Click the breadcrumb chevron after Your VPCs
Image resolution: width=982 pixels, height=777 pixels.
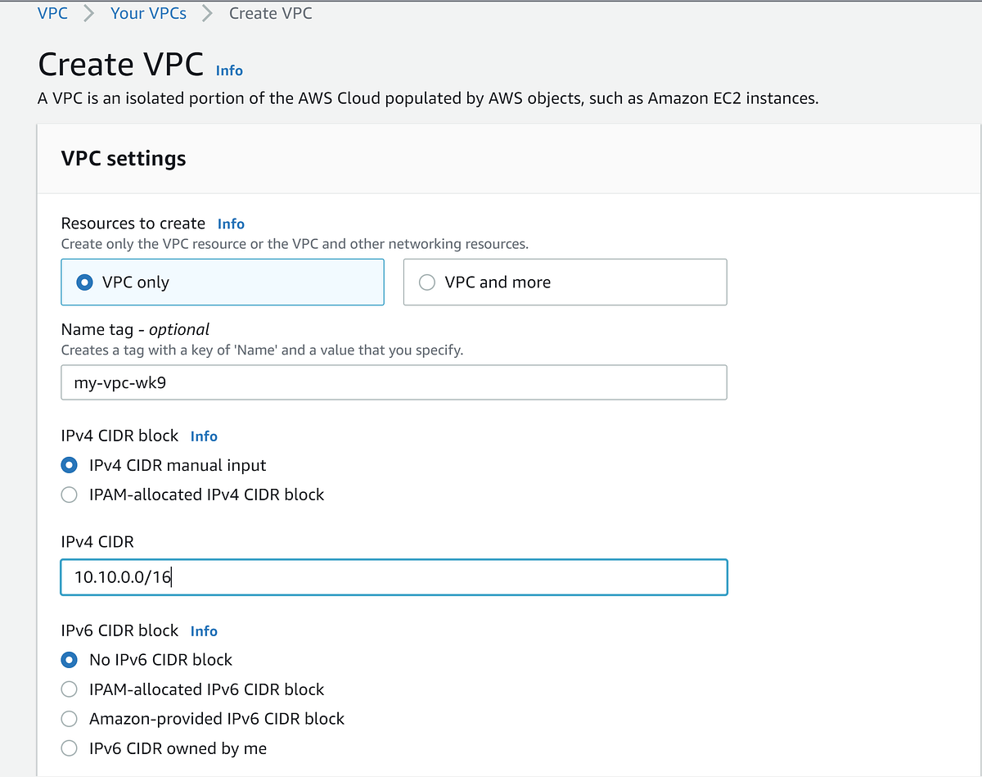tap(208, 13)
